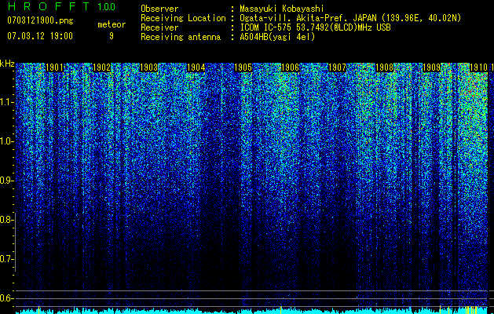This screenshot has height=314, width=494.
Task: Click the 1904 time marker
Action: tap(196, 68)
